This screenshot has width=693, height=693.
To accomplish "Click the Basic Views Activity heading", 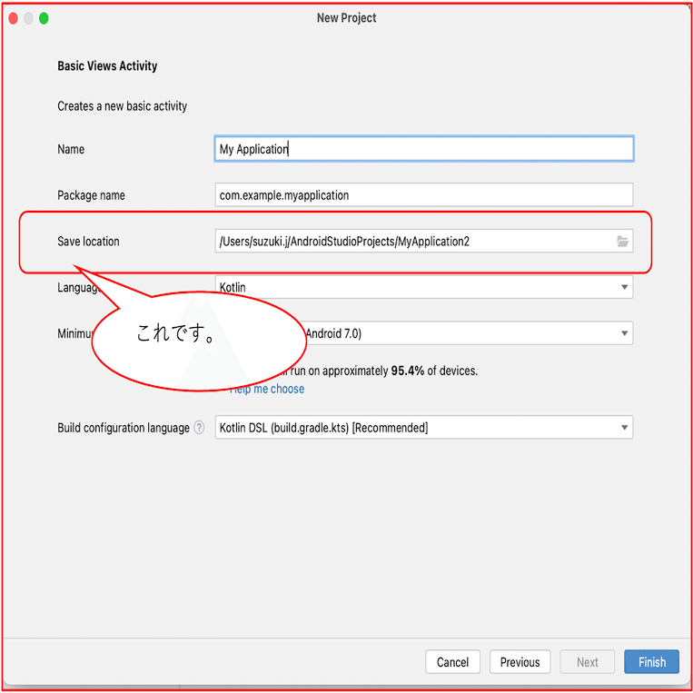I will tap(107, 66).
